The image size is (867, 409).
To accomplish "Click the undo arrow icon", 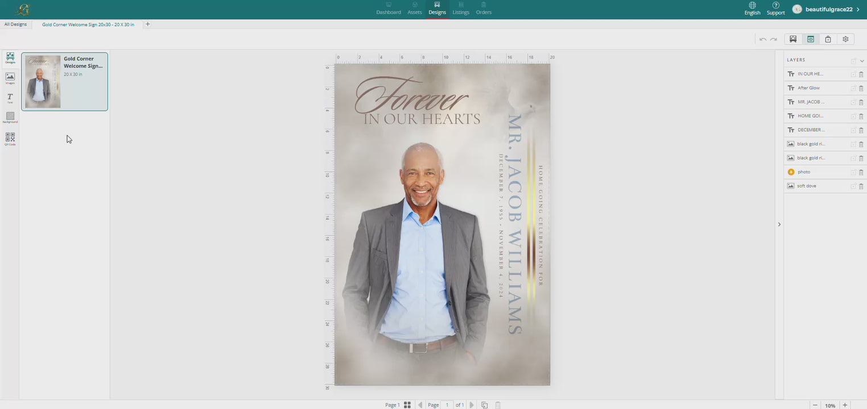I will click(x=763, y=39).
